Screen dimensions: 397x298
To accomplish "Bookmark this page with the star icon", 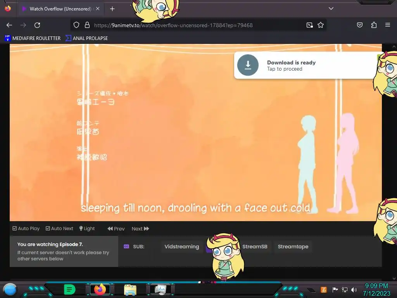I will [x=321, y=25].
